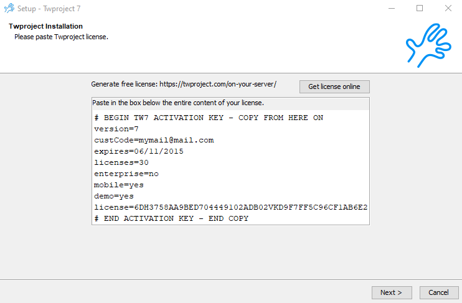Click the custCode=mymail@mail.com line
Screen dimensions: 462x303
(154, 140)
